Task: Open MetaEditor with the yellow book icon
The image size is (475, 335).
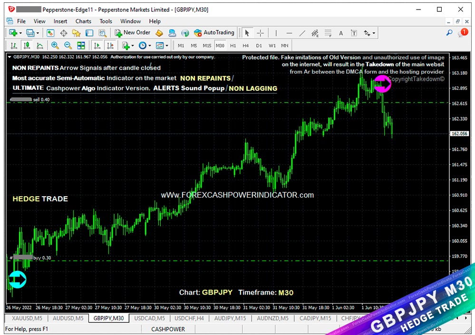Action: (x=159, y=33)
